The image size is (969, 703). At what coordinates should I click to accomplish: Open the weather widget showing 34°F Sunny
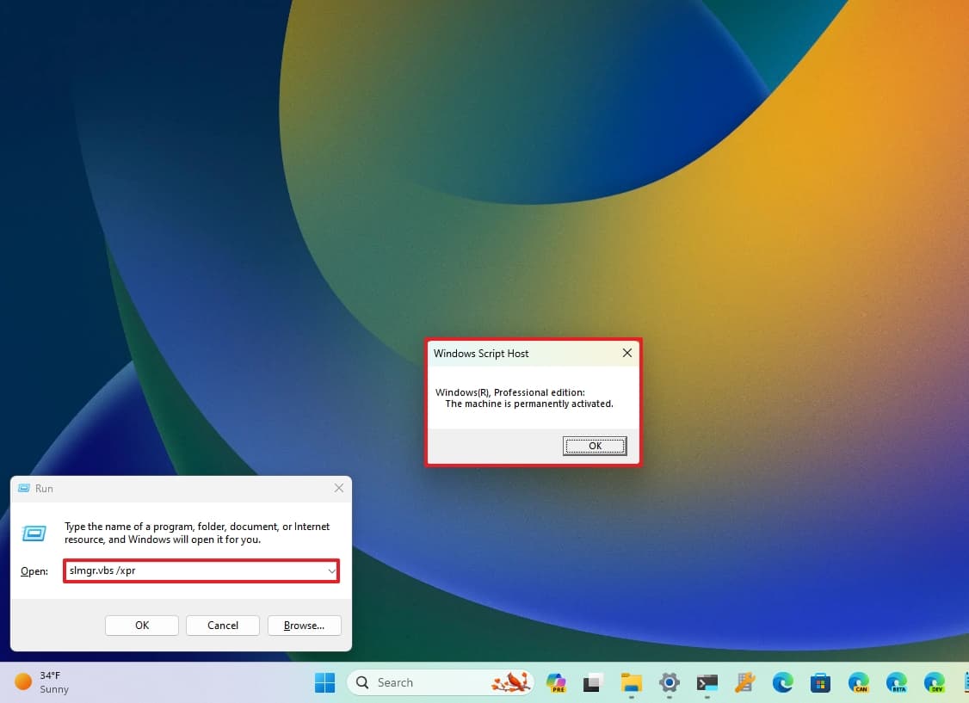coord(43,682)
